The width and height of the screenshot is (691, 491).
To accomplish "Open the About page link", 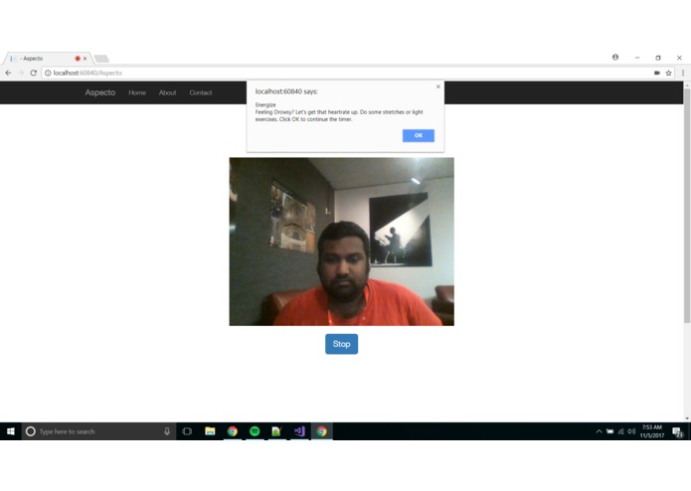I will point(167,92).
